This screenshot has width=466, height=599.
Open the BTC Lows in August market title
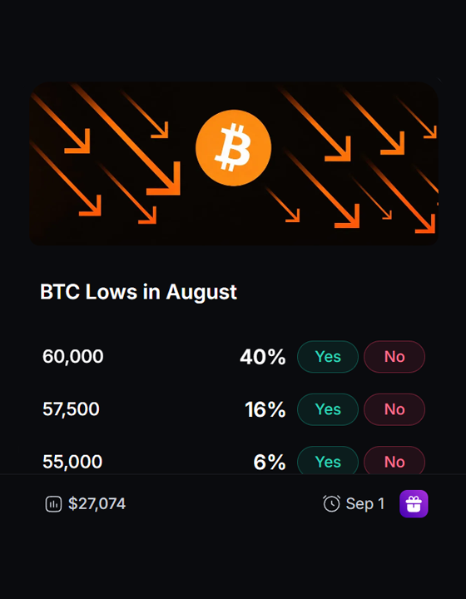[138, 293]
